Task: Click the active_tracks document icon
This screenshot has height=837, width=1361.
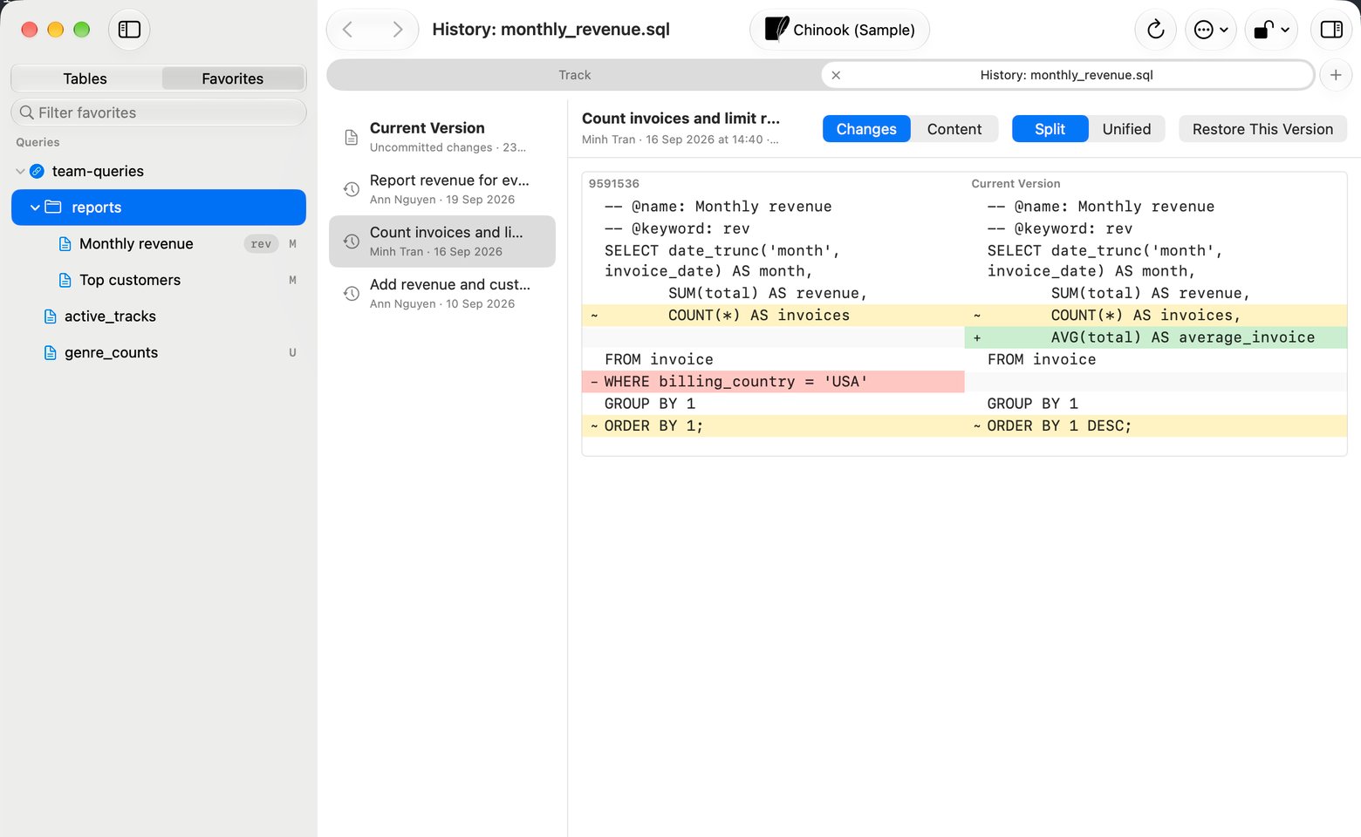Action: tap(51, 316)
